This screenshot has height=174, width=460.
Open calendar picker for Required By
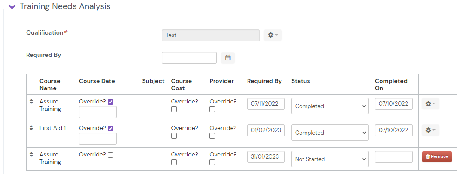(x=228, y=58)
